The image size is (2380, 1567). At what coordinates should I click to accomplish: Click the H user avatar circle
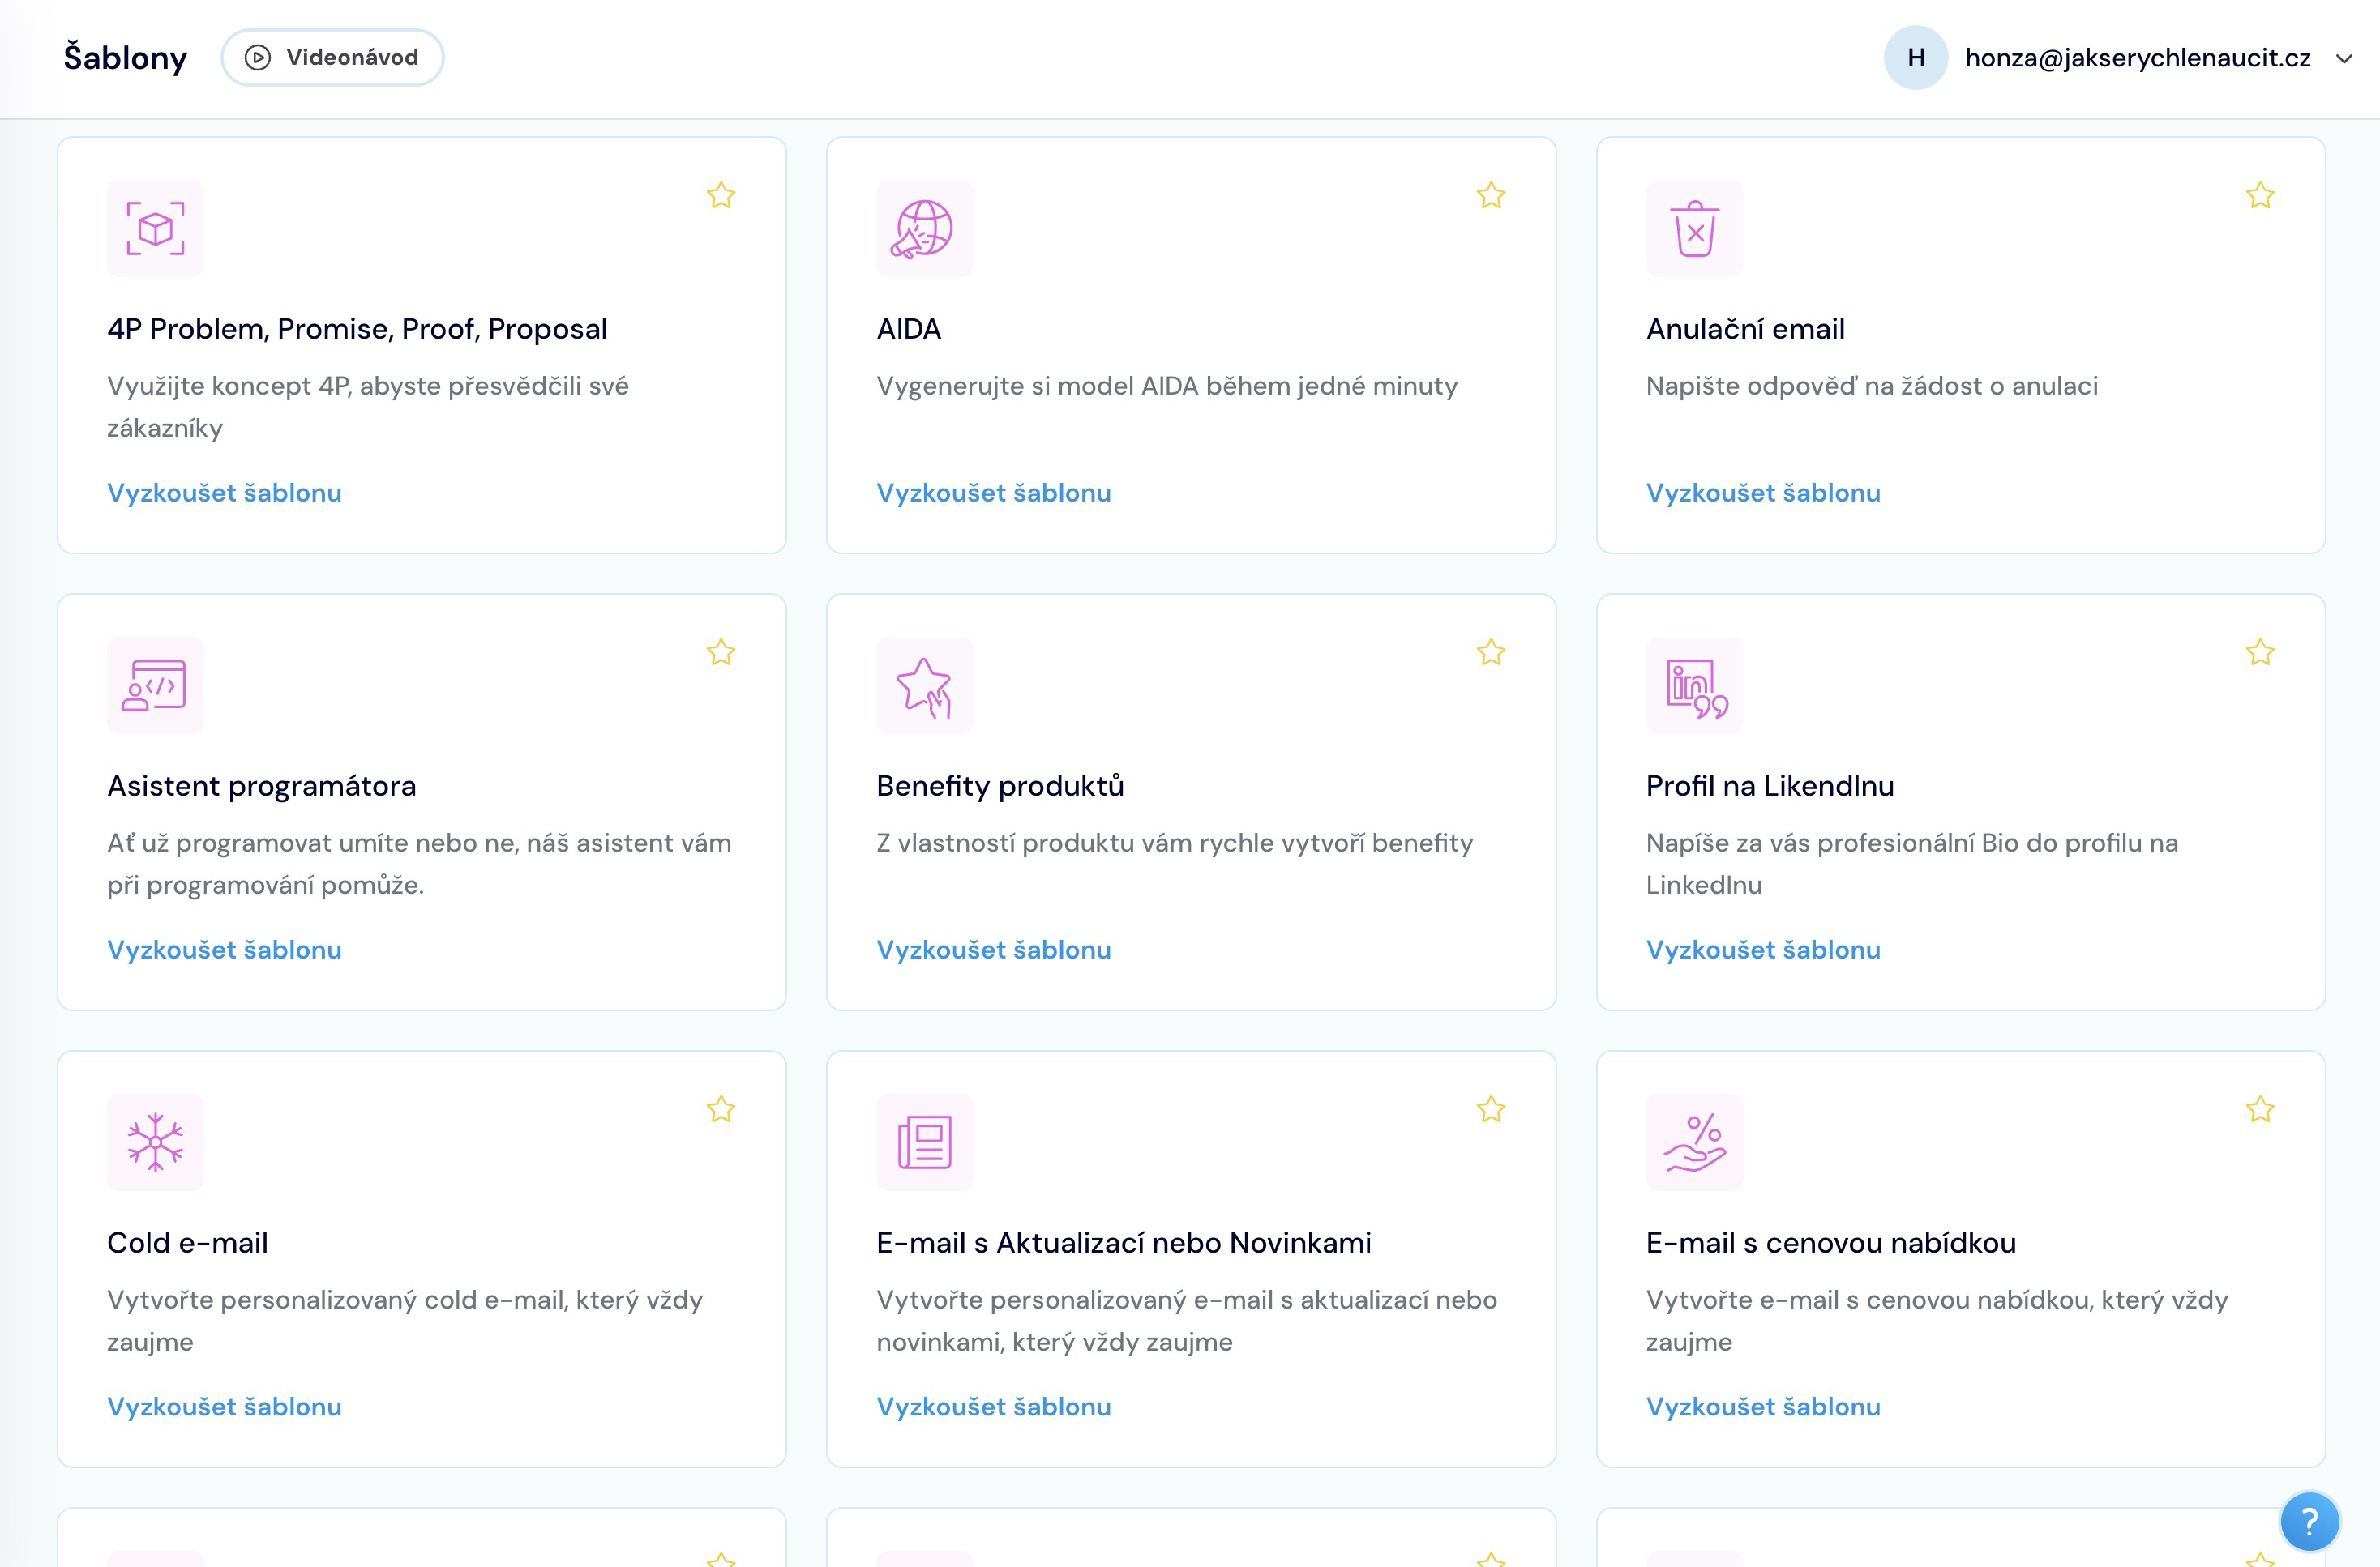click(1915, 57)
